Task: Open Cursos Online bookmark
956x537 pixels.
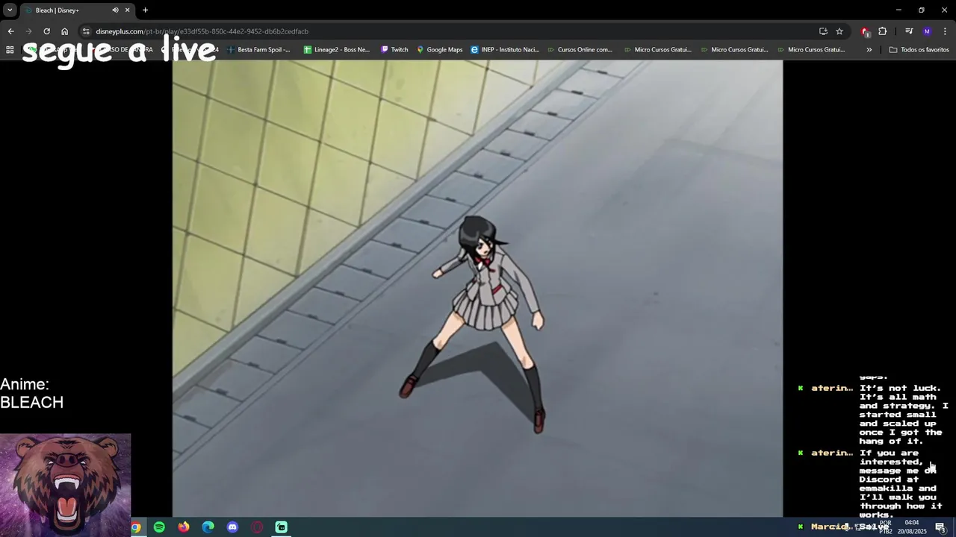Action: (x=580, y=50)
